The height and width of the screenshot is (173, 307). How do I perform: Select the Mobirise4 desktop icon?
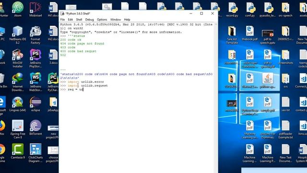click(x=35, y=9)
